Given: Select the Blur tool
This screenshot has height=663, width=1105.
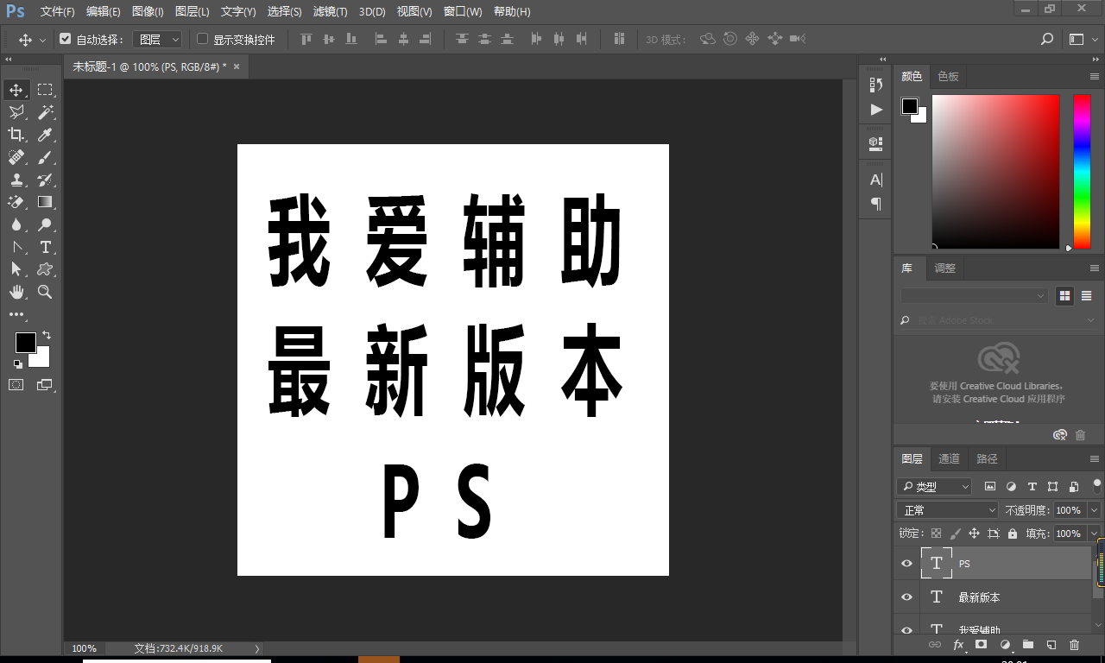Looking at the screenshot, I should click(x=16, y=224).
